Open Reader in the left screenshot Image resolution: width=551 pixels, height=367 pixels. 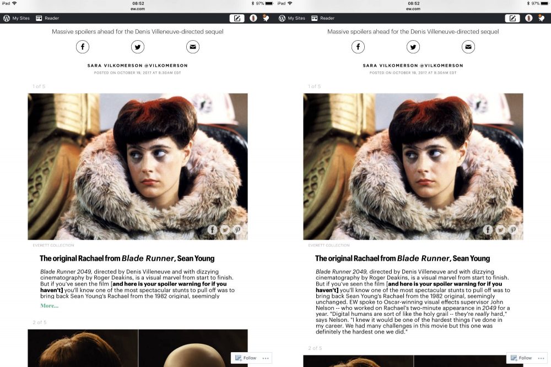(47, 18)
